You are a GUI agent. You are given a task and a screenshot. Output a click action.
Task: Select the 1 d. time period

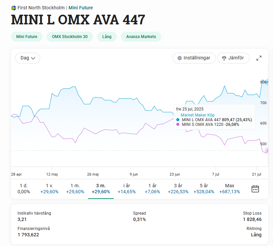coord(24,189)
